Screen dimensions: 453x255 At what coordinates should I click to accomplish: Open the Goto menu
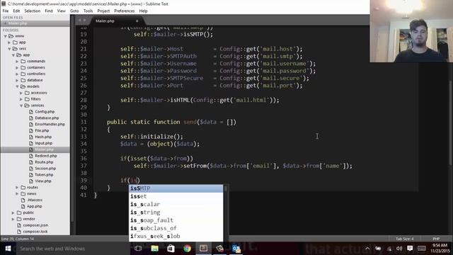pyautogui.click(x=74, y=11)
